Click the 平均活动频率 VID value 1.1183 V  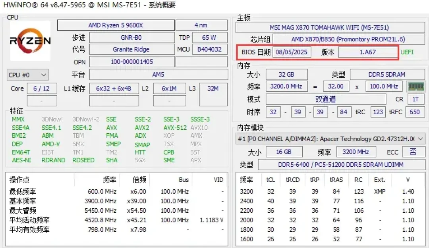click(x=211, y=220)
